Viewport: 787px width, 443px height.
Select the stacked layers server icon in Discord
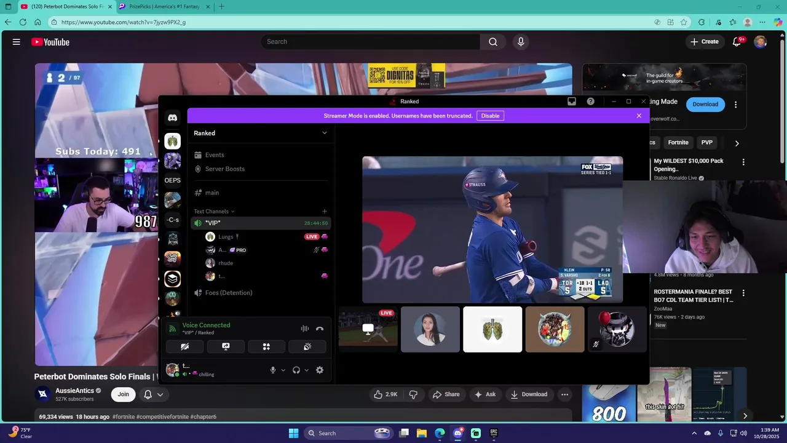[173, 279]
